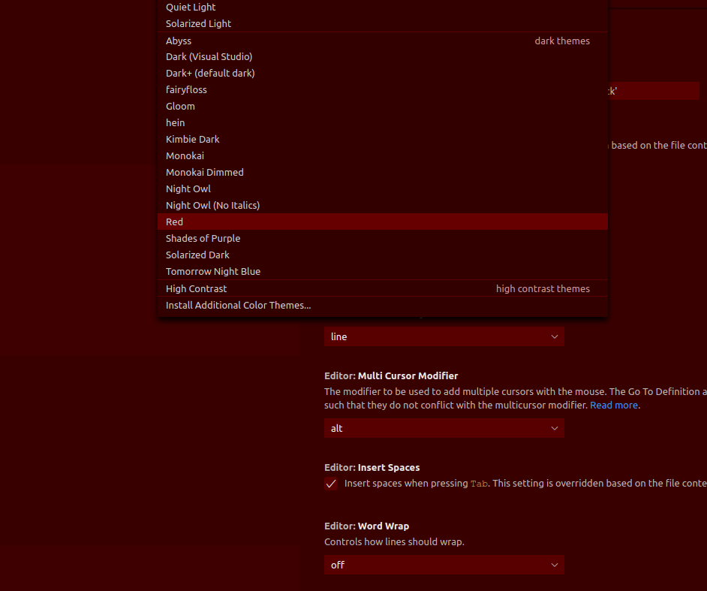
Task: Open the dropdown showing 'line'
Action: [444, 336]
